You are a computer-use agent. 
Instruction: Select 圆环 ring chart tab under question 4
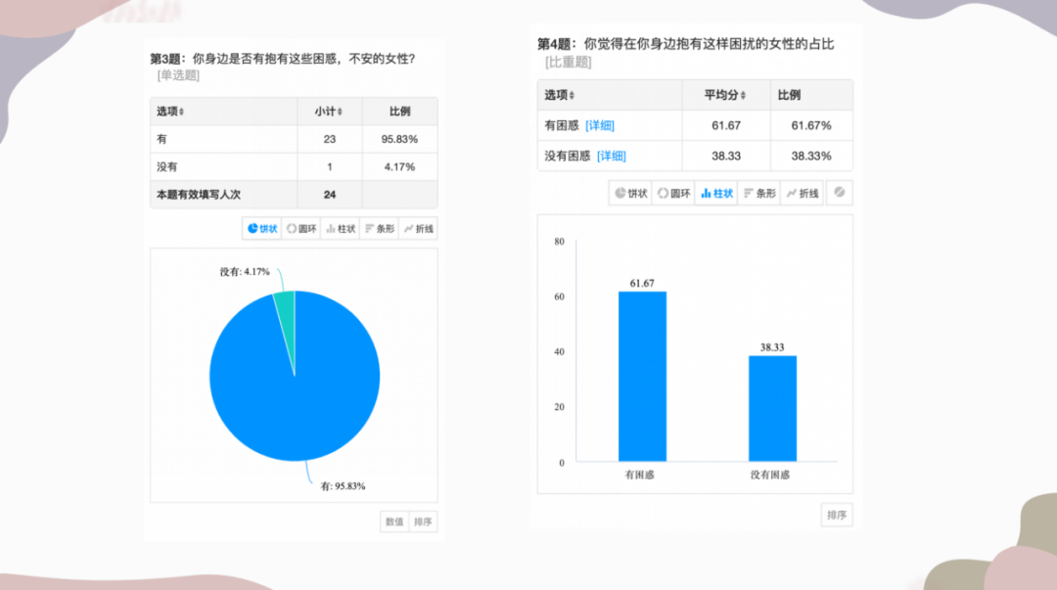(x=673, y=193)
